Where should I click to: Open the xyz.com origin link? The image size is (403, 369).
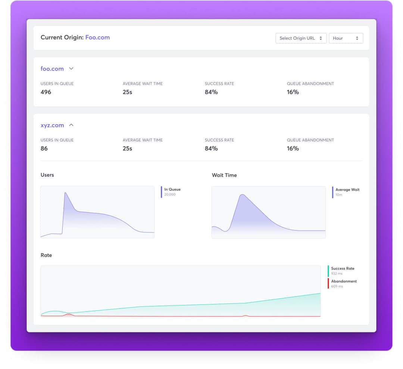pyautogui.click(x=52, y=125)
